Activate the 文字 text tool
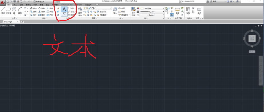This screenshot has height=112, width=264. point(64,11)
